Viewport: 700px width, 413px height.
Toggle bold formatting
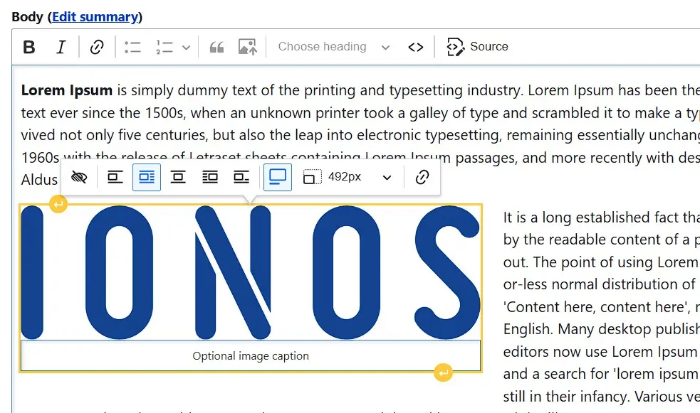29,46
